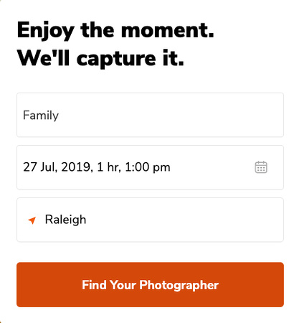Screen dimensions: 299x323
Task: Click the word "Photographer" on orange button
Action: 179,285
